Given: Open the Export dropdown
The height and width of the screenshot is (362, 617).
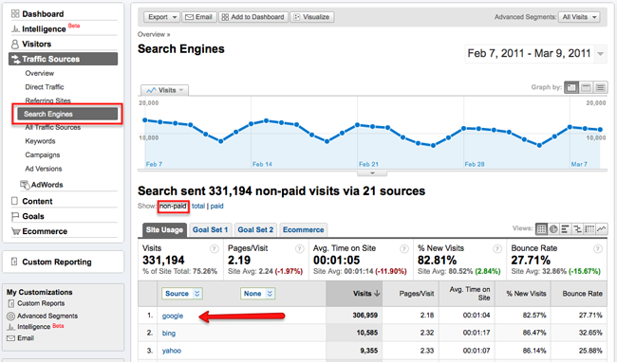Looking at the screenshot, I should [161, 17].
